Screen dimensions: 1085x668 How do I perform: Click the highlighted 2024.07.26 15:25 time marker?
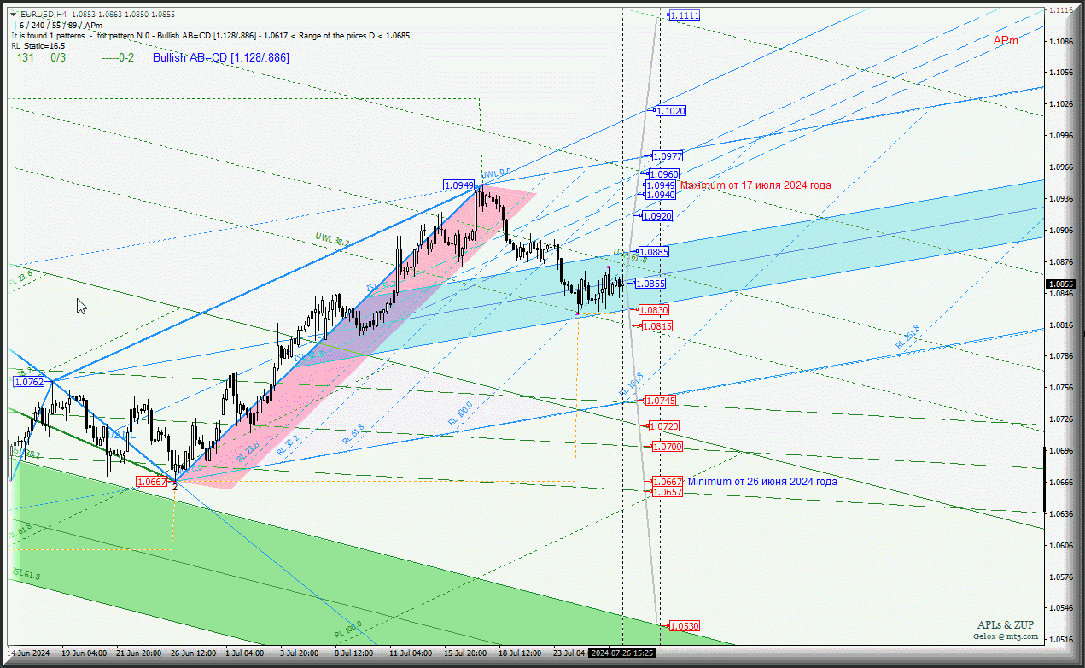[x=622, y=653]
